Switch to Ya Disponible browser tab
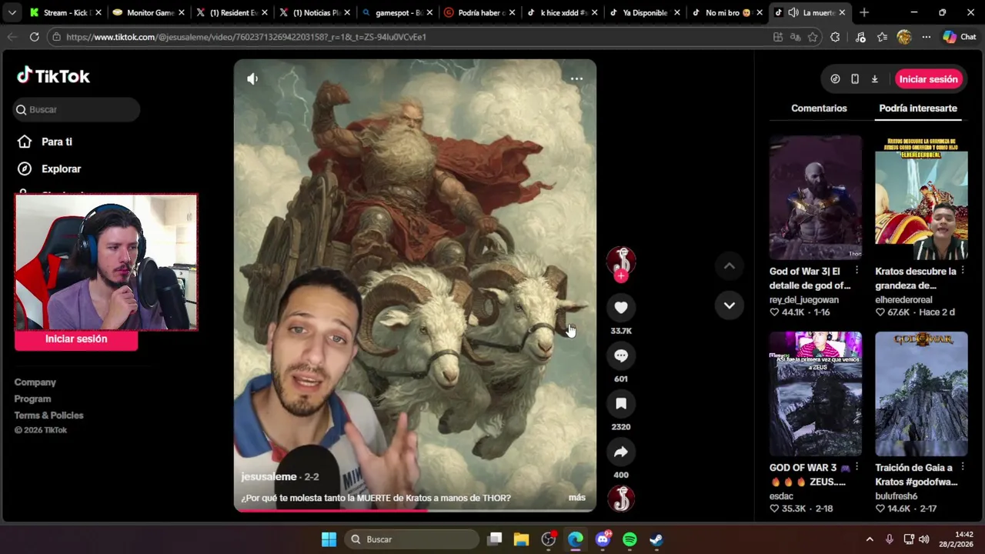985x554 pixels. pos(646,12)
